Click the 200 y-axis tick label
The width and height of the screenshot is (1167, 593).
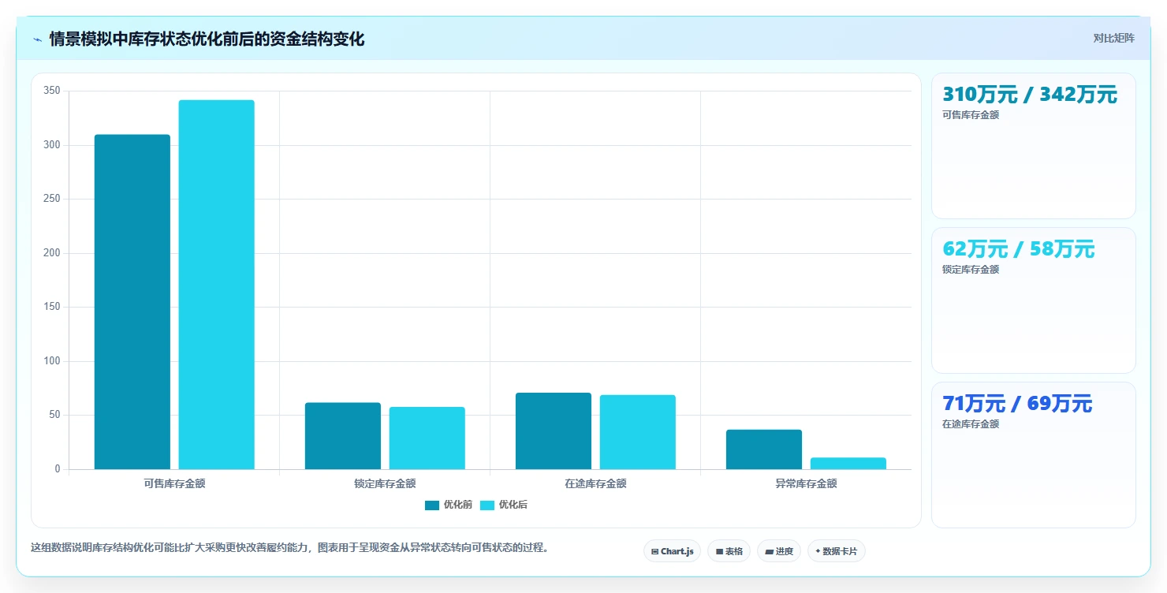coord(52,253)
